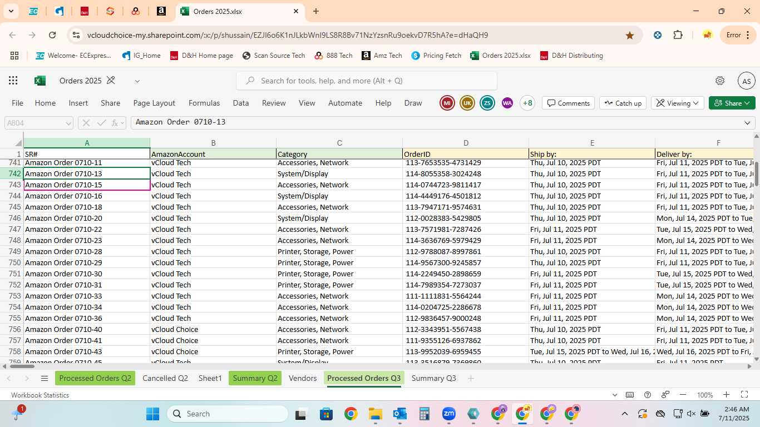Open browser extensions puzzle icon
The width and height of the screenshot is (760, 427).
pyautogui.click(x=678, y=35)
